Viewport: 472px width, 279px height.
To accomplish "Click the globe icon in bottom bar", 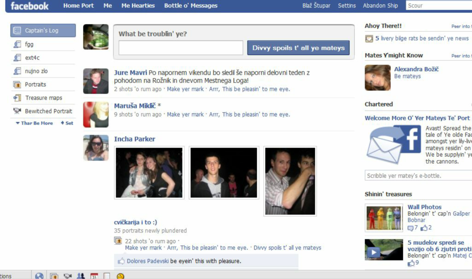I will click(39, 276).
